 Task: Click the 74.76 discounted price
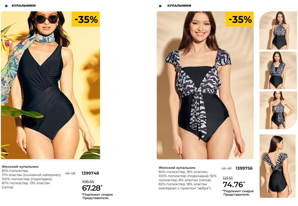coord(233,185)
